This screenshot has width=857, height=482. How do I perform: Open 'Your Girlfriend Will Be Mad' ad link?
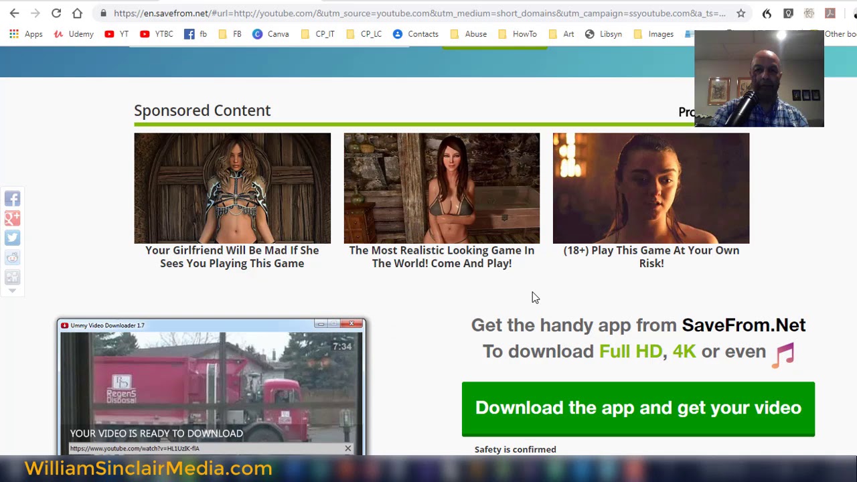click(x=232, y=256)
